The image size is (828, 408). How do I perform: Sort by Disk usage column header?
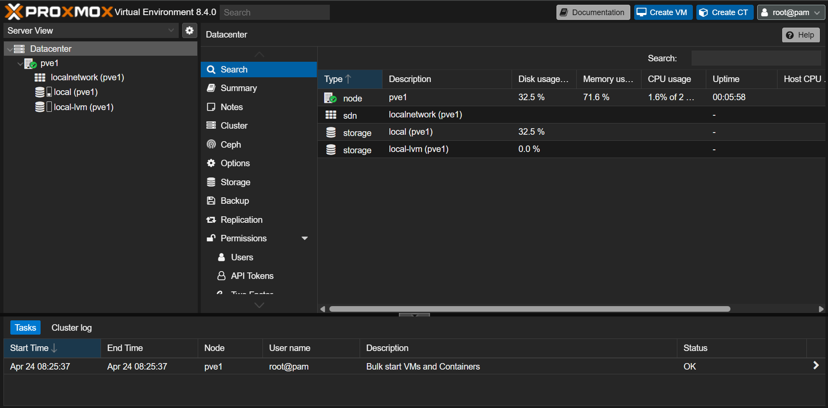tap(544, 79)
